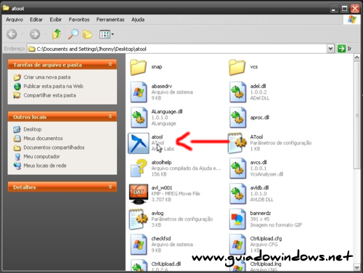363x273 pixels.
Task: Open the Ferramentas menu
Action: (x=110, y=20)
